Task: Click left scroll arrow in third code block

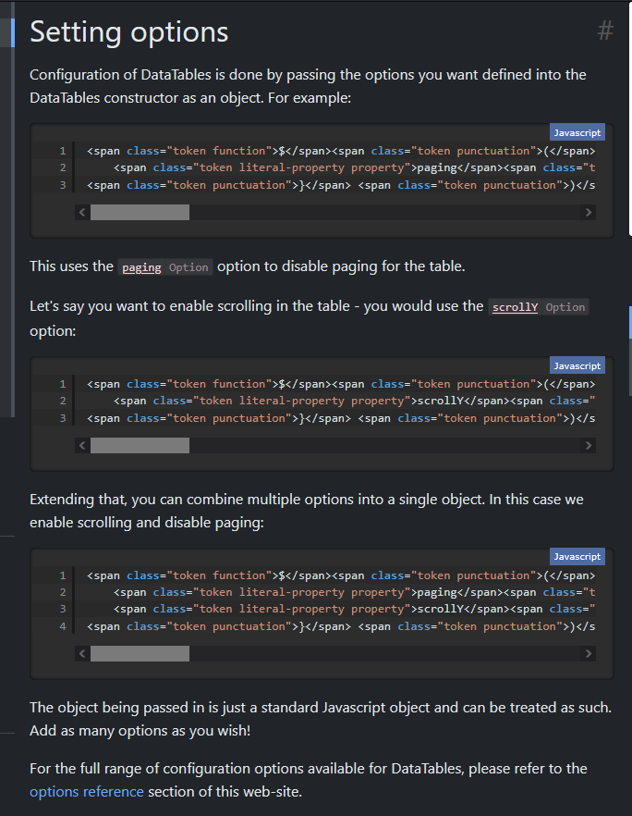Action: pyautogui.click(x=82, y=654)
